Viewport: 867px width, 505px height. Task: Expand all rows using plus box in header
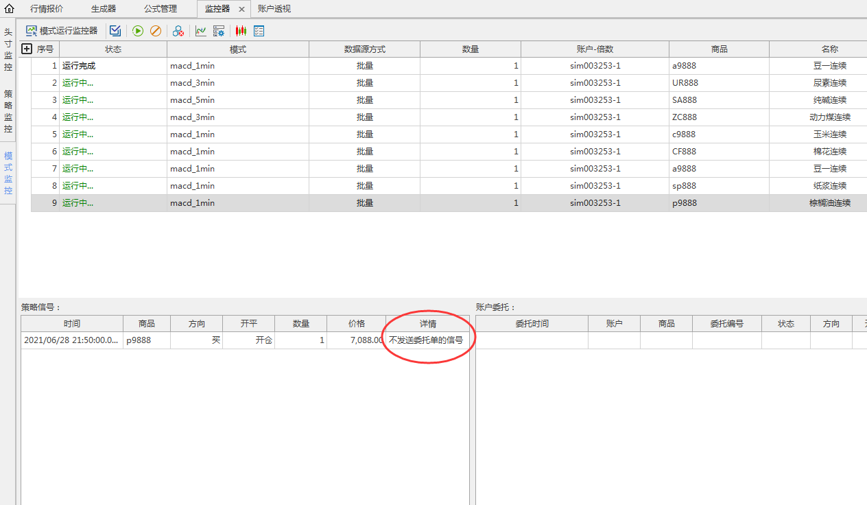tap(27, 49)
